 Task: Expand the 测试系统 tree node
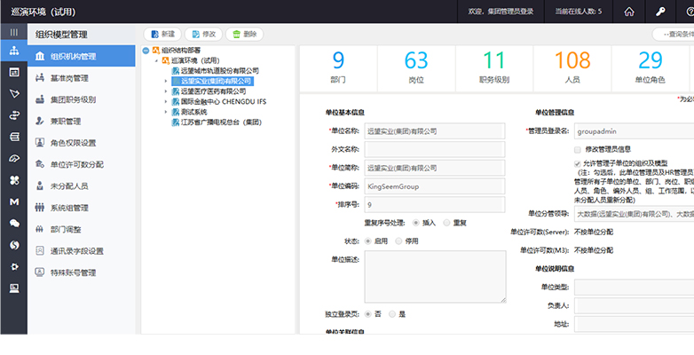pos(165,113)
